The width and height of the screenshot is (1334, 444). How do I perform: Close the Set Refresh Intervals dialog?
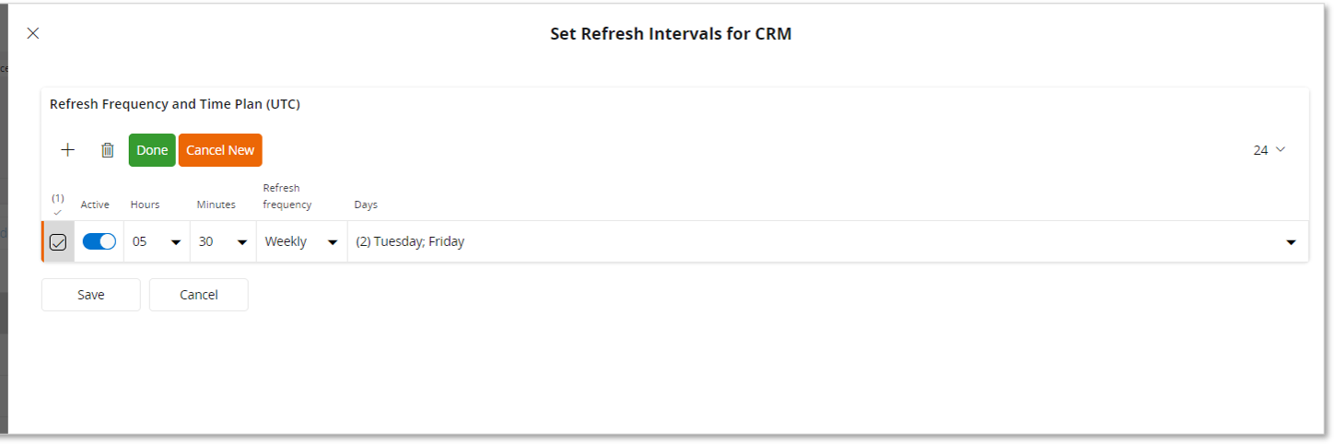pos(33,34)
